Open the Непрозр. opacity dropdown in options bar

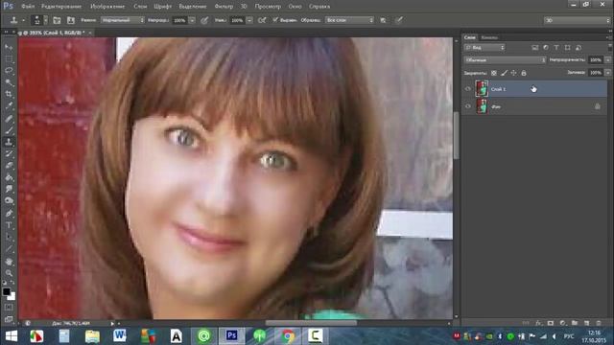[192, 20]
